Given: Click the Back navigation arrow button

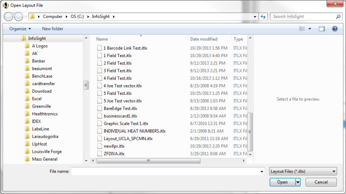Looking at the screenshot, I should (x=8, y=17).
